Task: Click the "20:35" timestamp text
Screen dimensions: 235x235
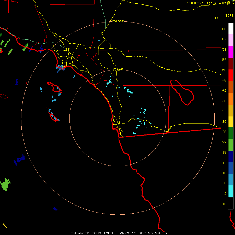Action: (x=161, y=233)
